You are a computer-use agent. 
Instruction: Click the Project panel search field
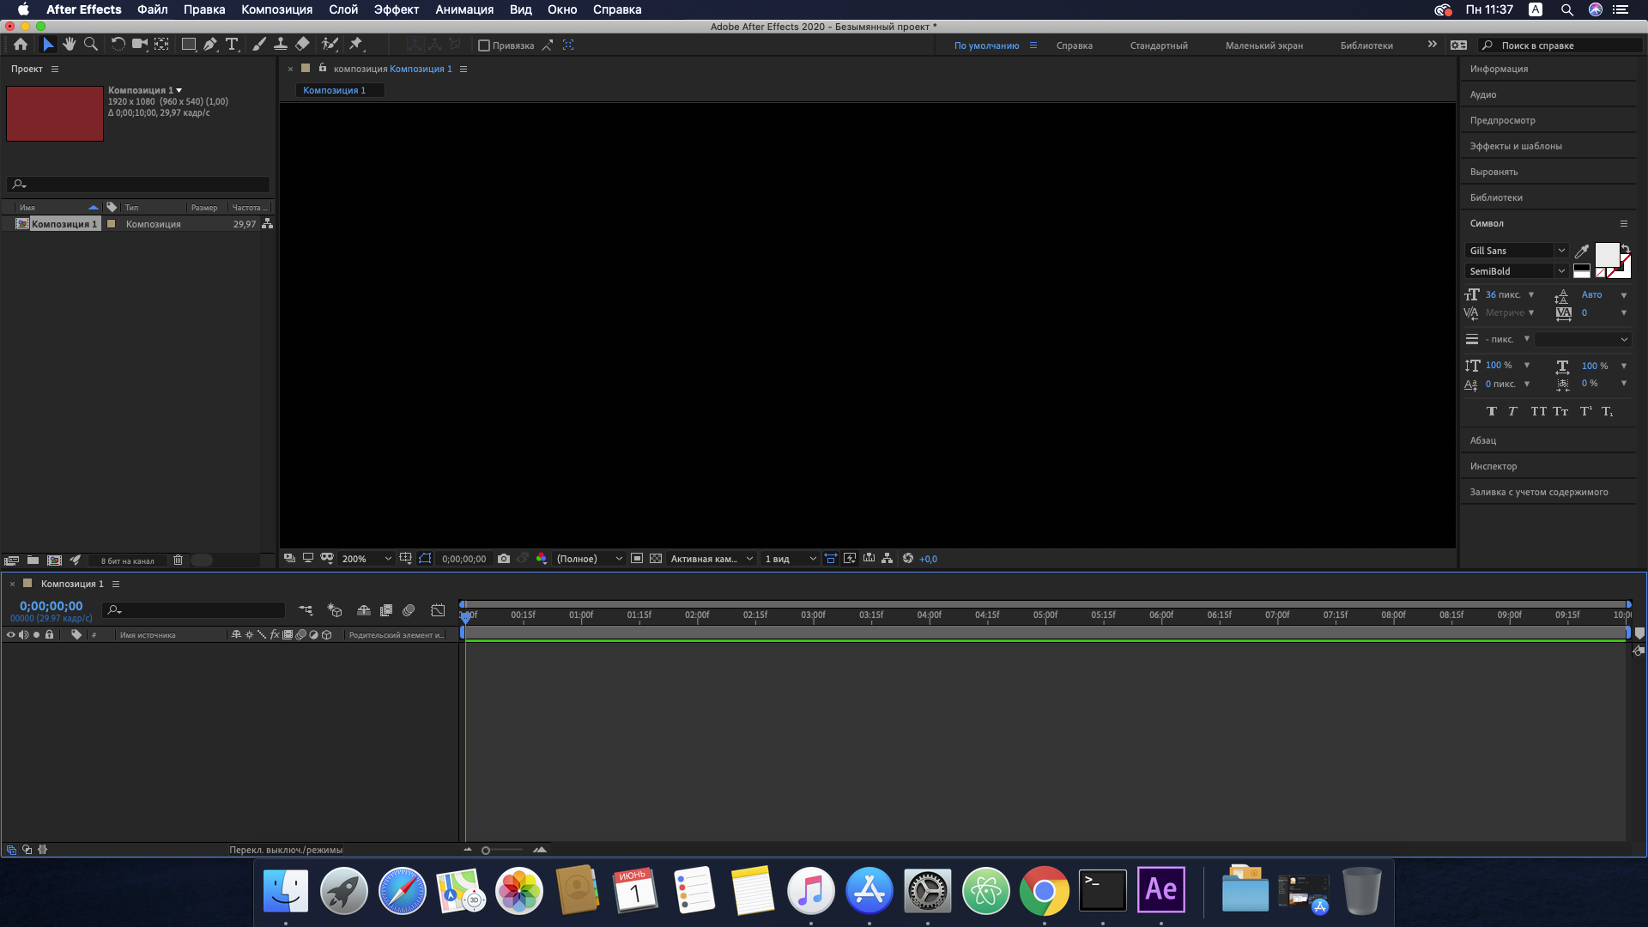[x=138, y=184]
